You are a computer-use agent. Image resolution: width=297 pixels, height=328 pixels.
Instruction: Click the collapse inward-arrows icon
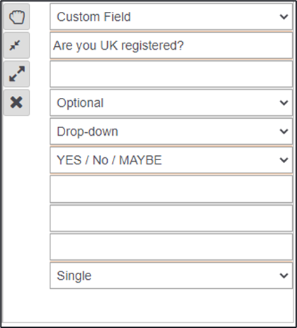(17, 45)
